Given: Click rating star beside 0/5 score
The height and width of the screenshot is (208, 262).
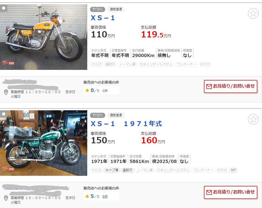Looking at the screenshot, I should (87, 91).
